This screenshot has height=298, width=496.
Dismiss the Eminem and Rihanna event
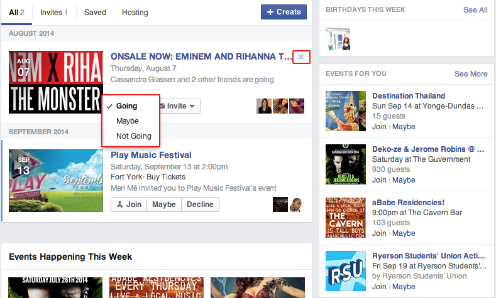click(x=300, y=57)
